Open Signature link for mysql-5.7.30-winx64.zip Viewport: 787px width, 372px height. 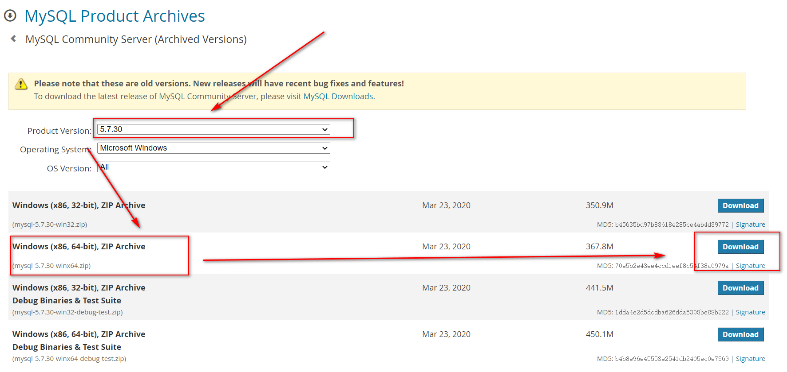[751, 266]
